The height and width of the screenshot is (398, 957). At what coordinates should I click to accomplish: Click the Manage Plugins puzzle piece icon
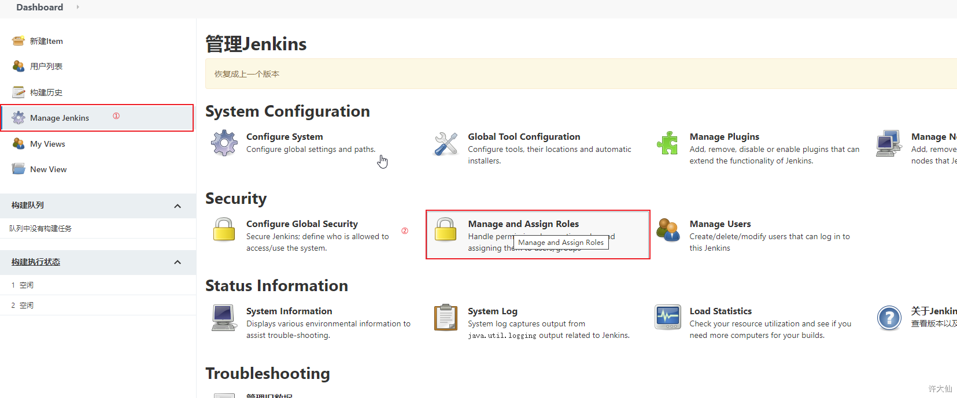(667, 143)
